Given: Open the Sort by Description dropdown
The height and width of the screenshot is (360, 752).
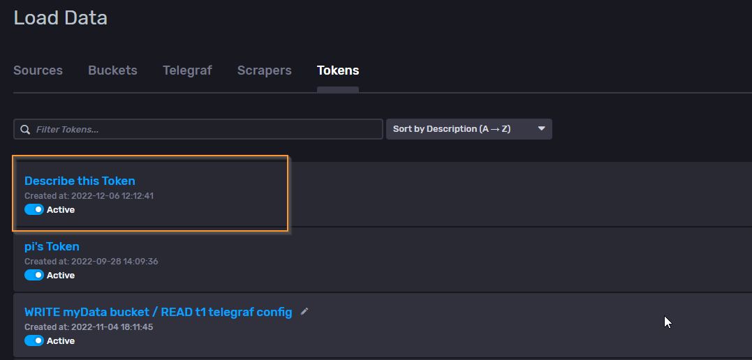Looking at the screenshot, I should pyautogui.click(x=469, y=129).
